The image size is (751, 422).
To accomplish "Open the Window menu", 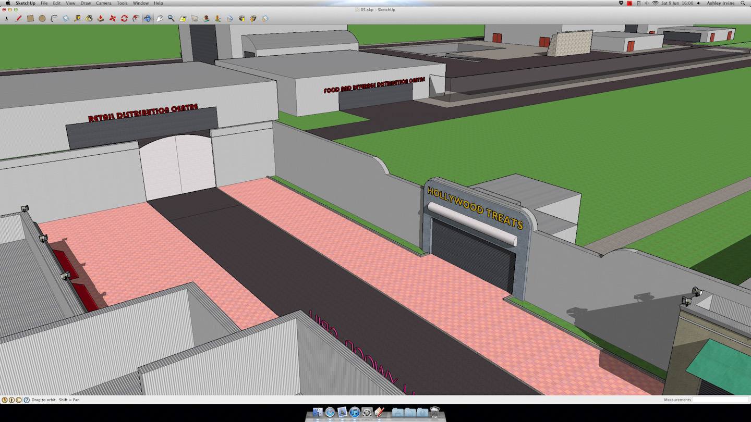I will point(140,3).
